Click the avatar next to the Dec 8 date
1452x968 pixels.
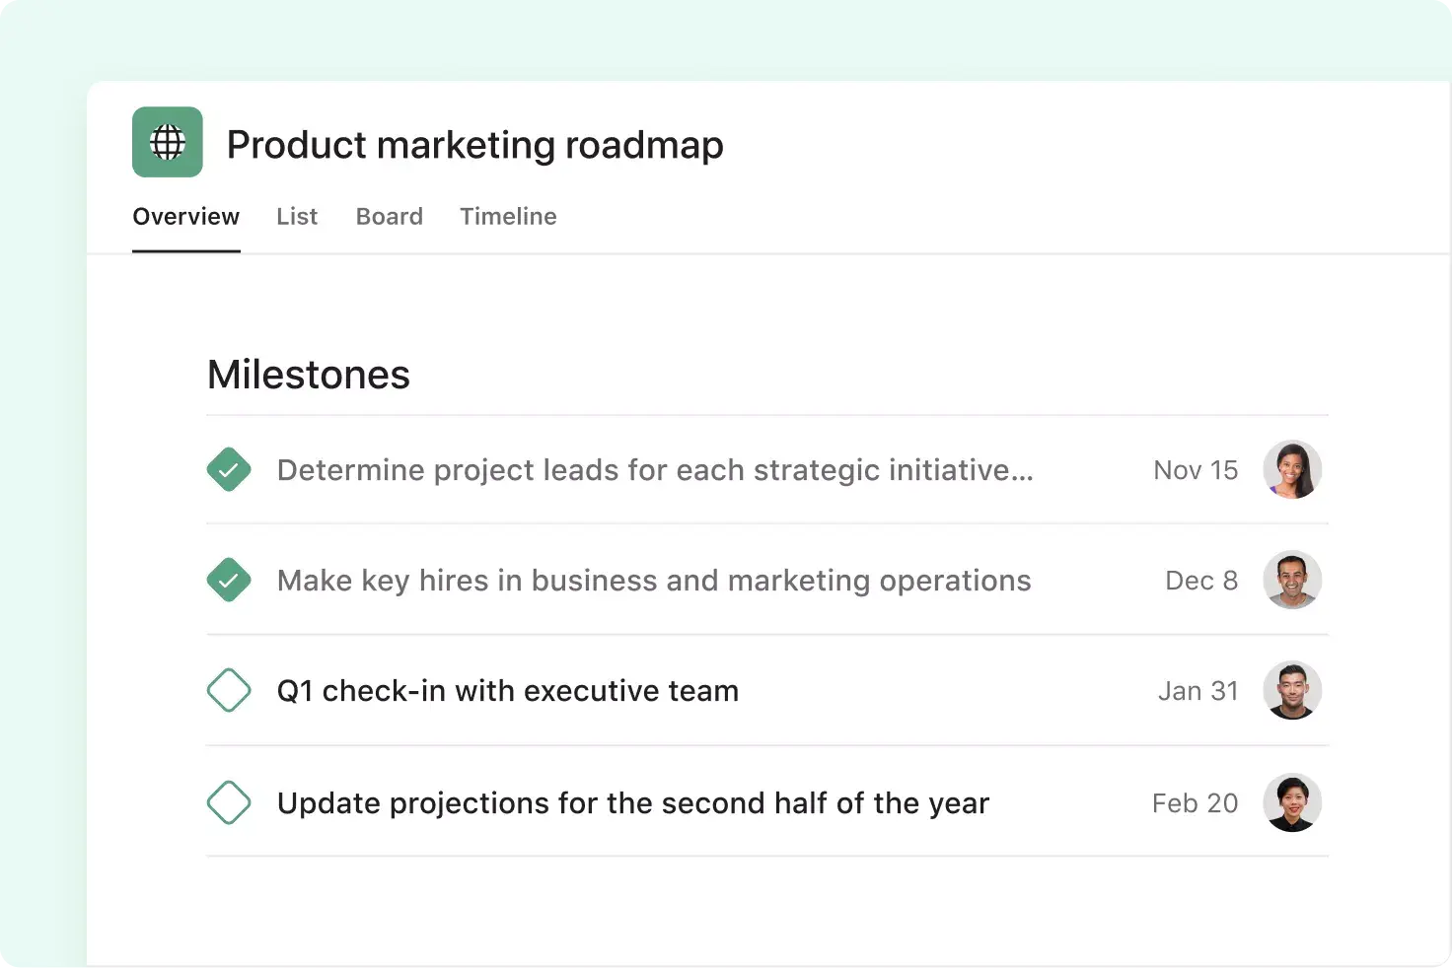(1292, 580)
